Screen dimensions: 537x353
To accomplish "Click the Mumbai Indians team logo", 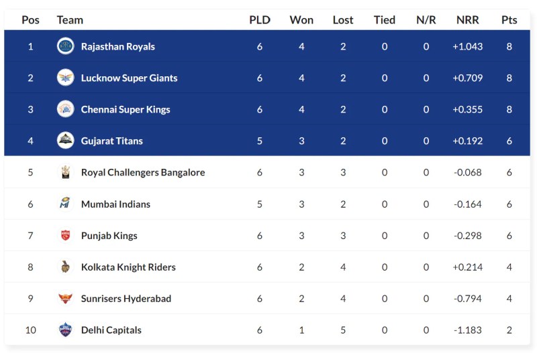I will click(x=65, y=204).
